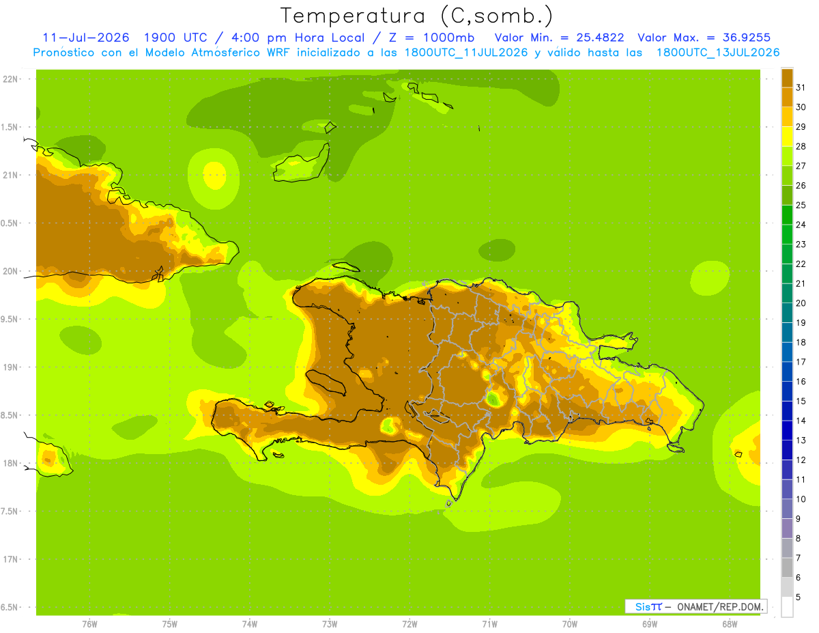Click the title 'Temperatura (C,somb.)'
Screen dimensions: 819x633
pos(416,16)
